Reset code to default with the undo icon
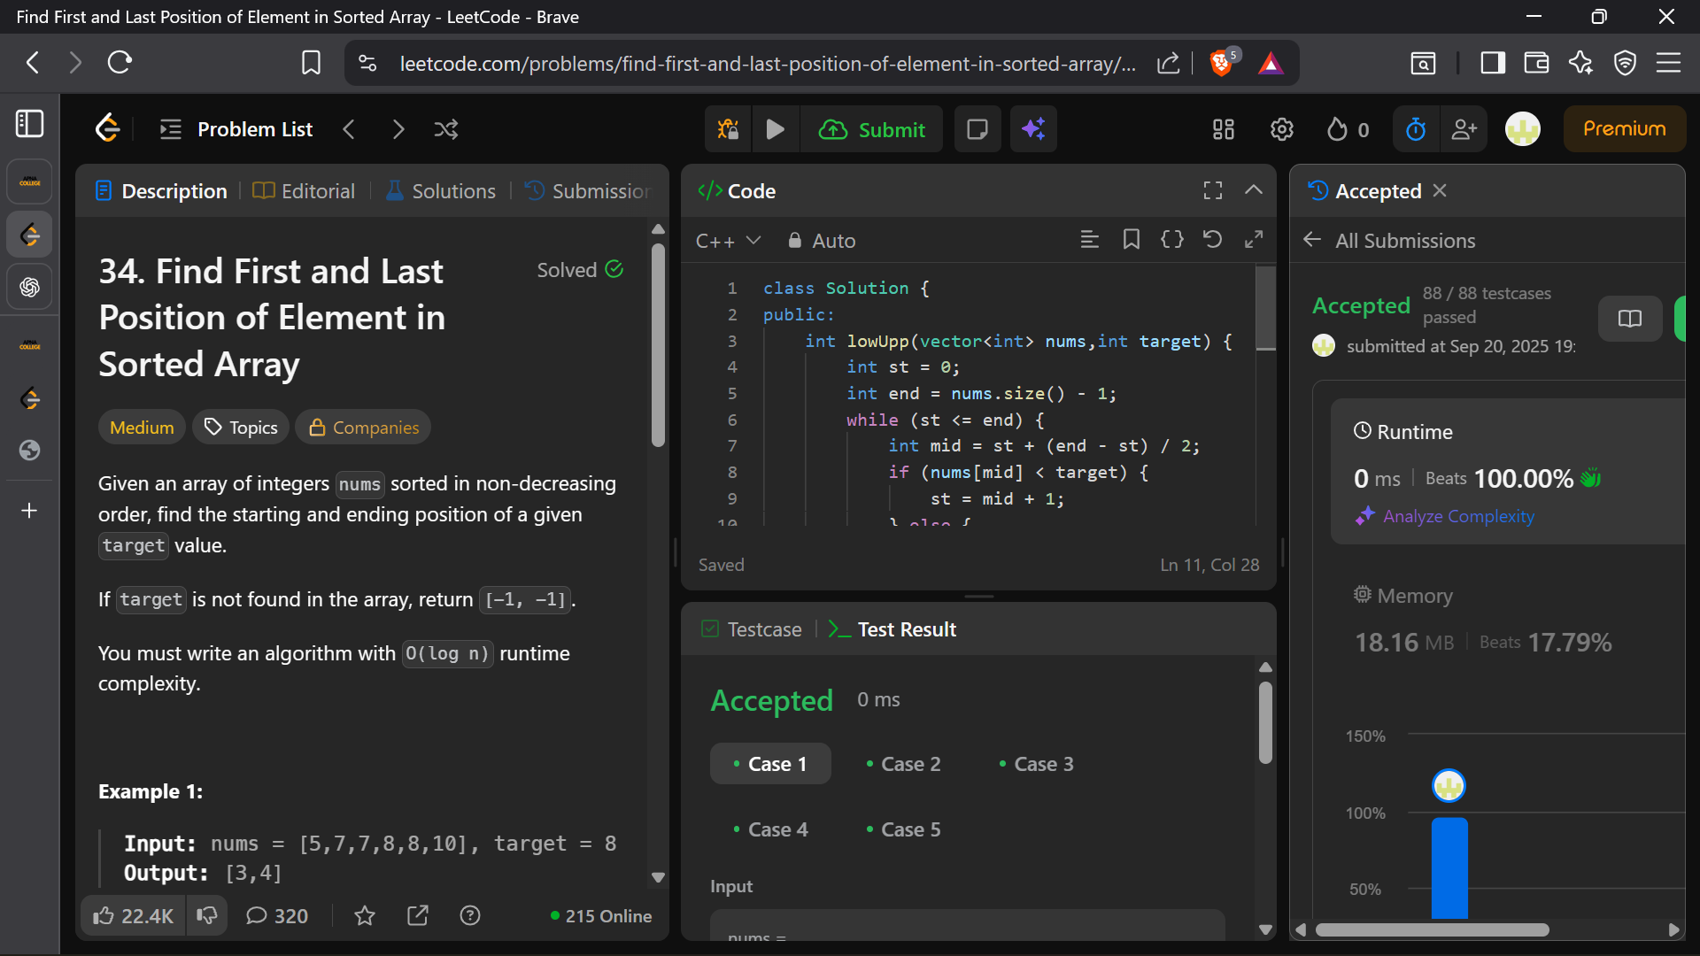Screen dimensions: 1700x956 pos(1212,240)
